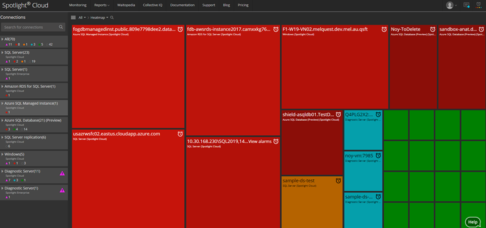
Task: Open the Pricing link
Action: [x=243, y=5]
